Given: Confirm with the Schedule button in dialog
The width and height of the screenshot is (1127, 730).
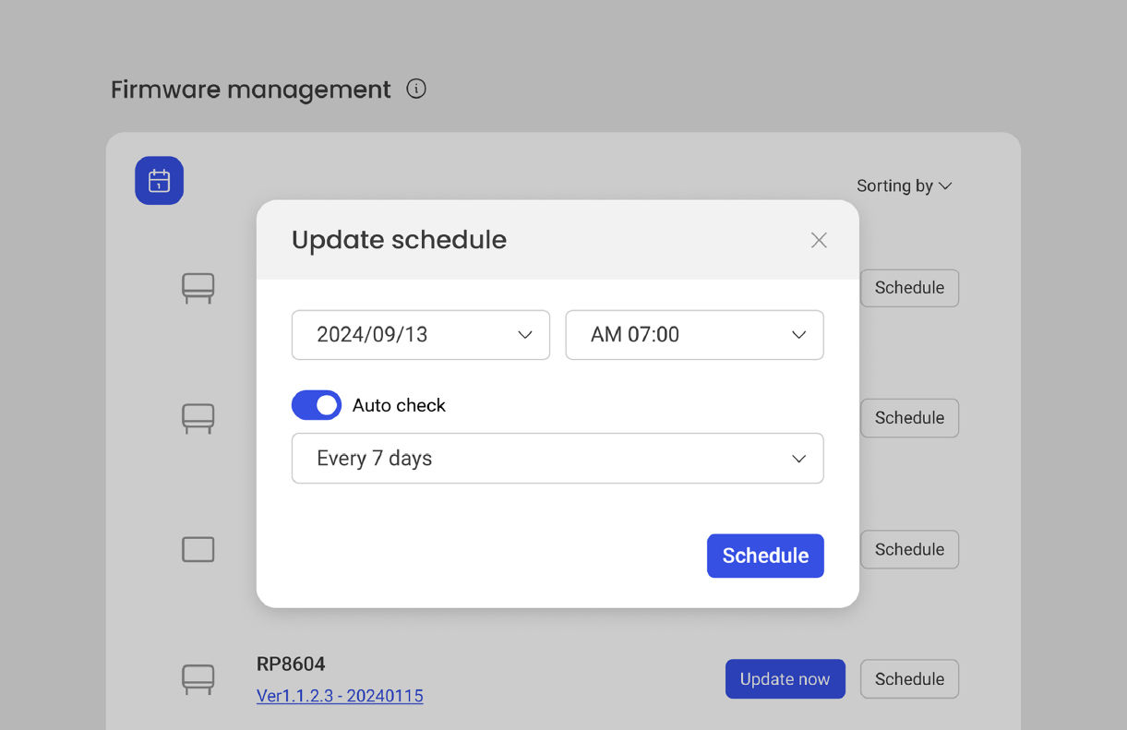Looking at the screenshot, I should click(x=765, y=556).
